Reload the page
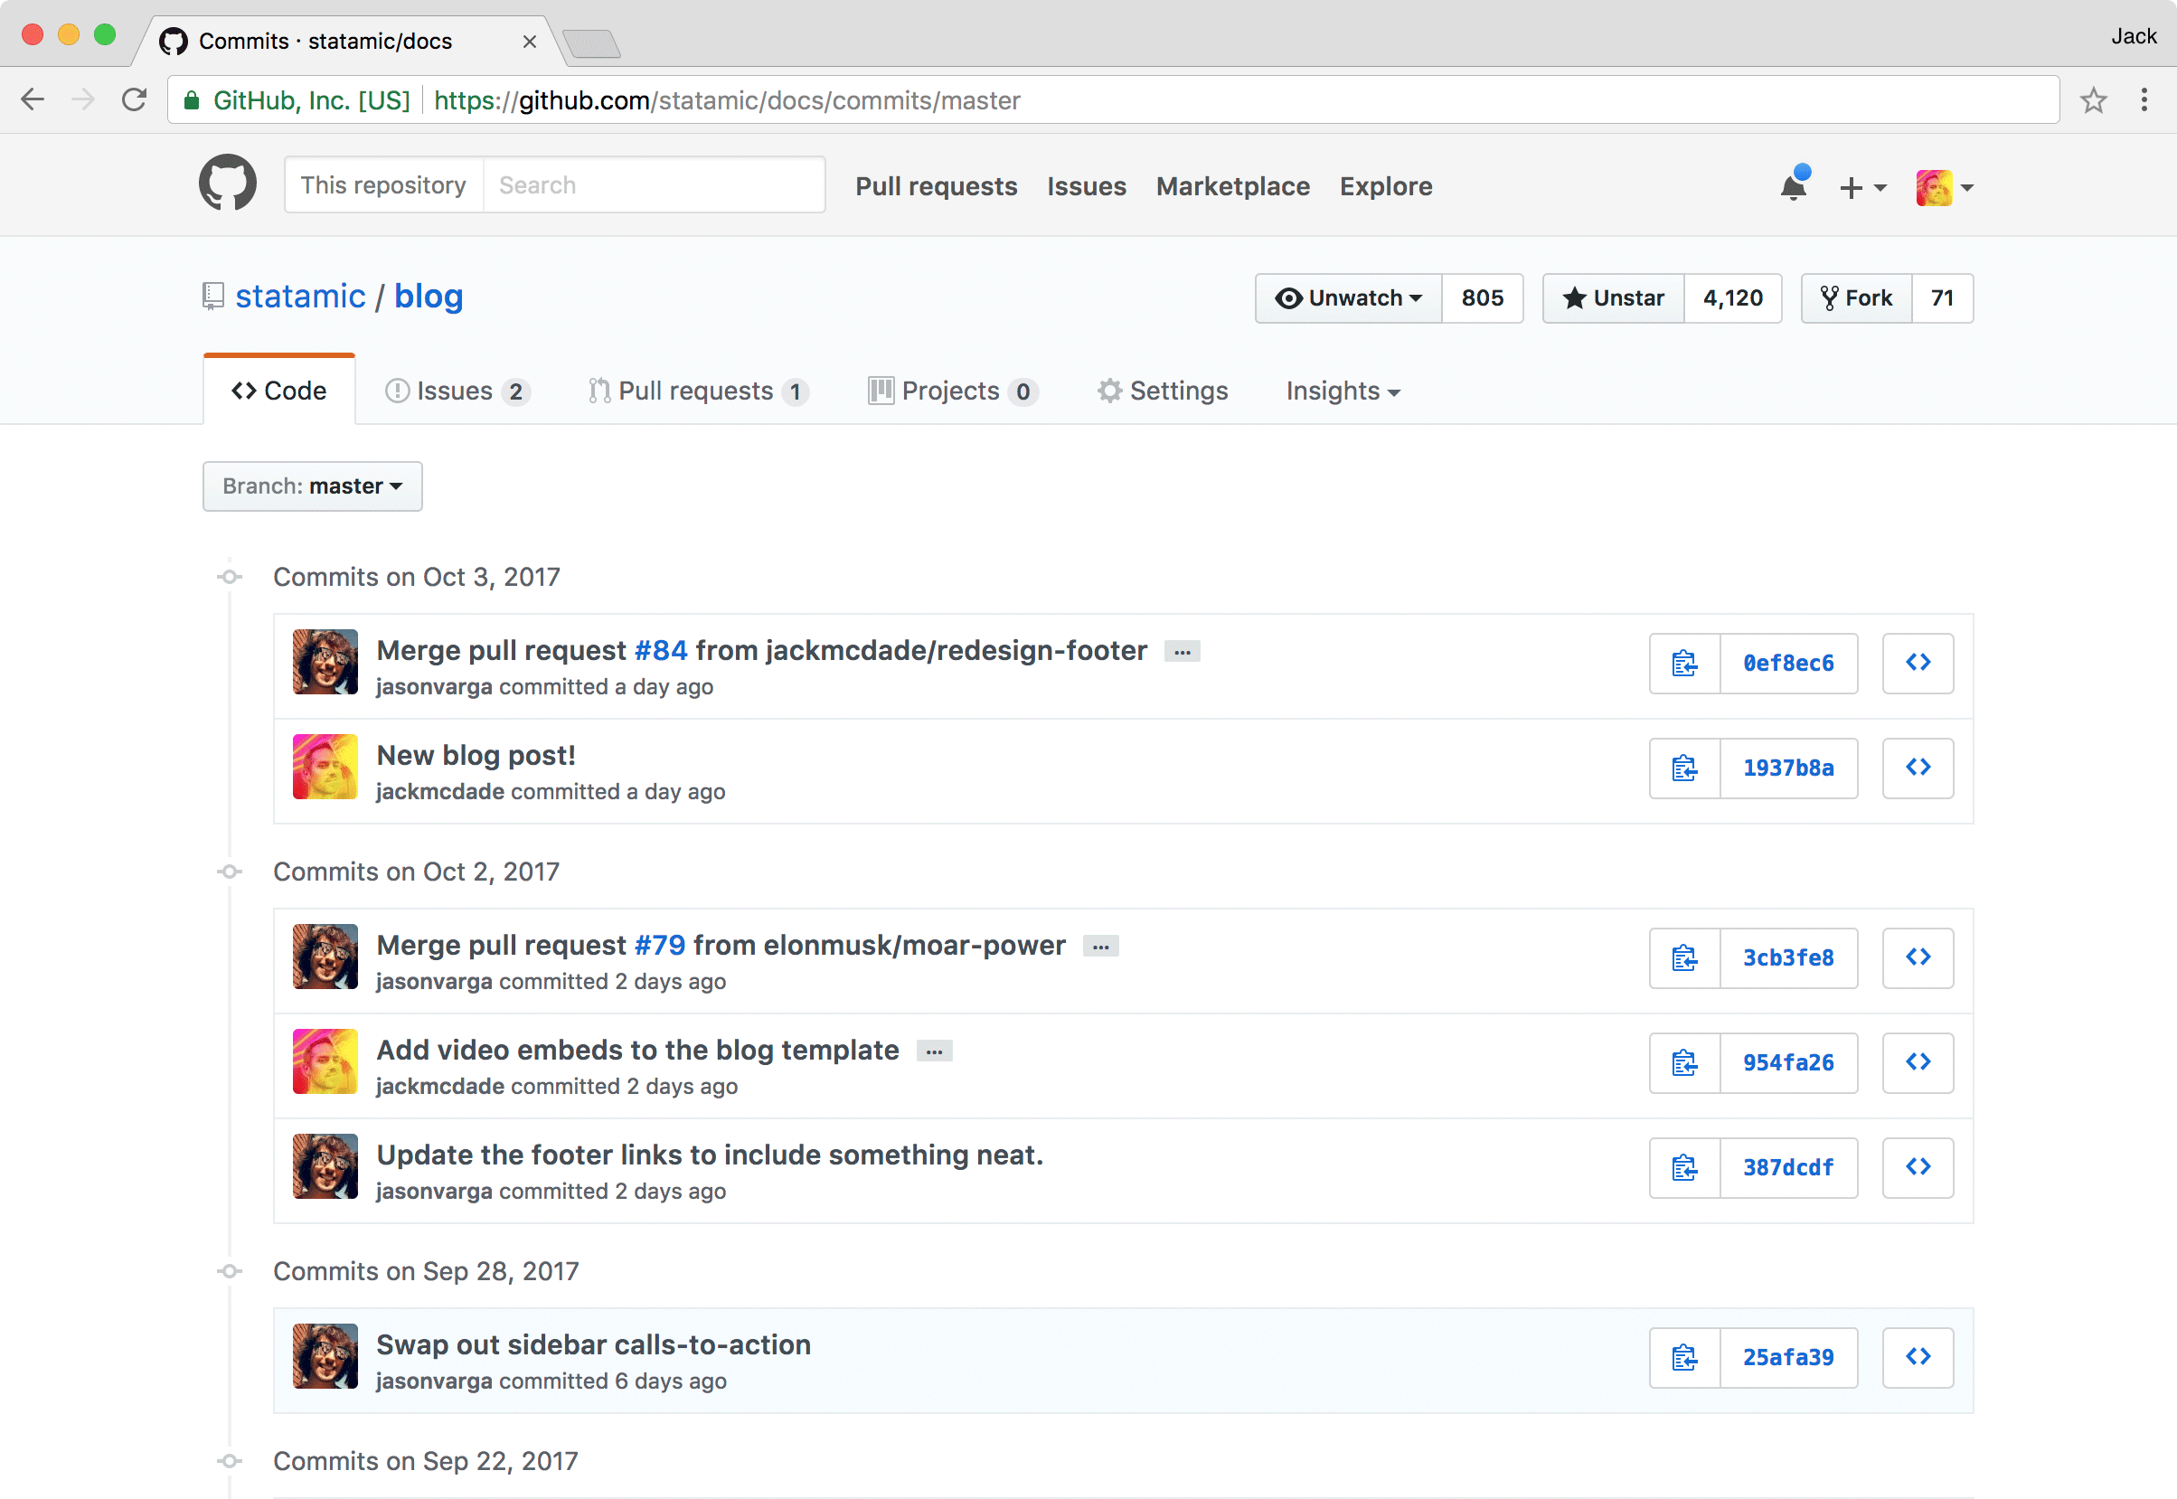The height and width of the screenshot is (1499, 2177). click(x=135, y=99)
